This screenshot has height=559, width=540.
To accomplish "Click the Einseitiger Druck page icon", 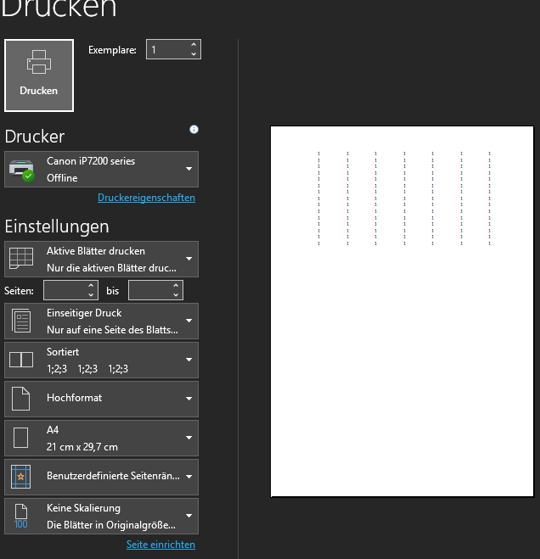I will pos(21,321).
